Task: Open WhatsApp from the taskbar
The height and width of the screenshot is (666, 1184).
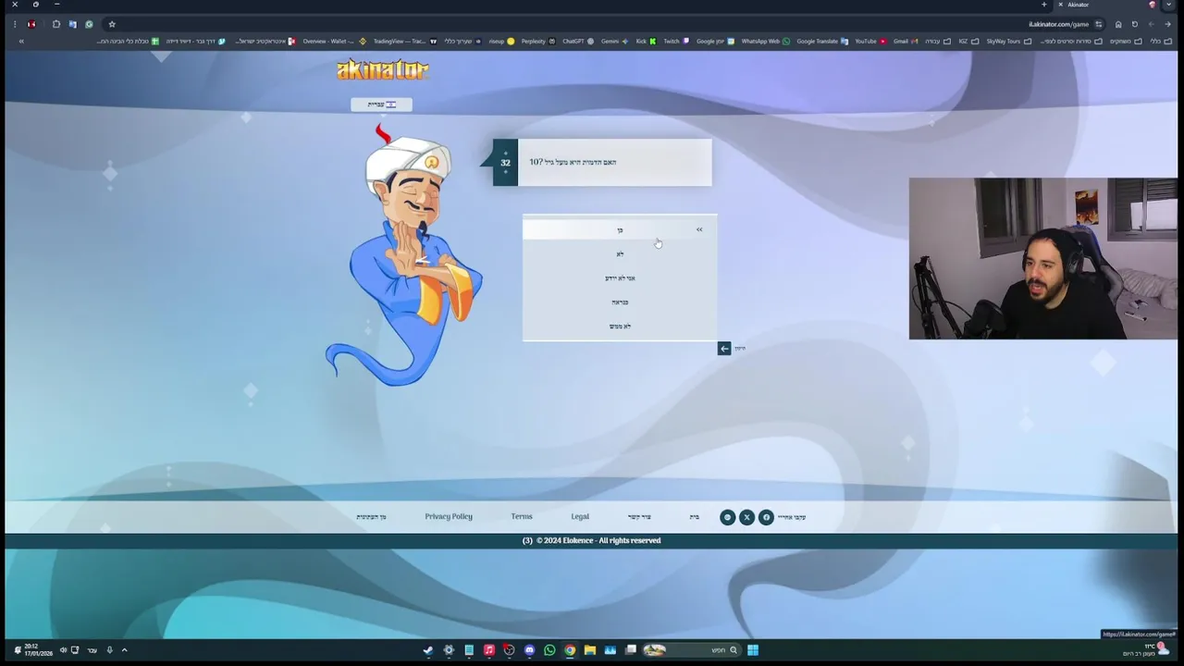Action: (549, 650)
